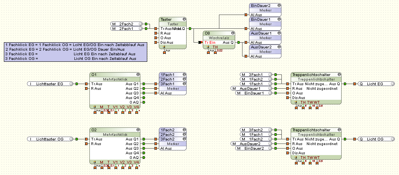This screenshot has width=399, height=175.
Task: Click info icon on O2 Mehrfachklick block
Action: pos(138,130)
